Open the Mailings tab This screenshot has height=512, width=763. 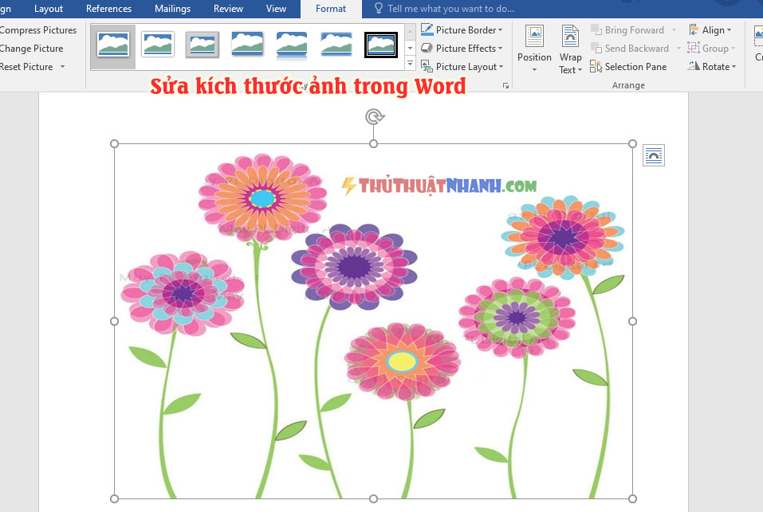coord(172,9)
